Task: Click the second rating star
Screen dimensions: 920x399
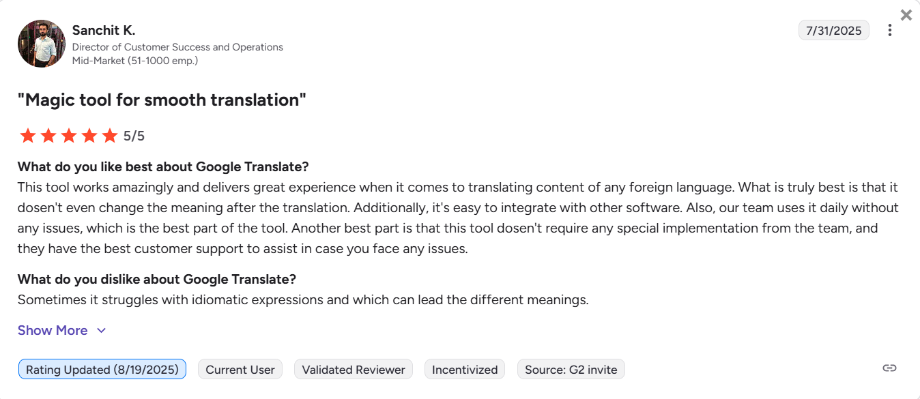Action: [x=48, y=135]
